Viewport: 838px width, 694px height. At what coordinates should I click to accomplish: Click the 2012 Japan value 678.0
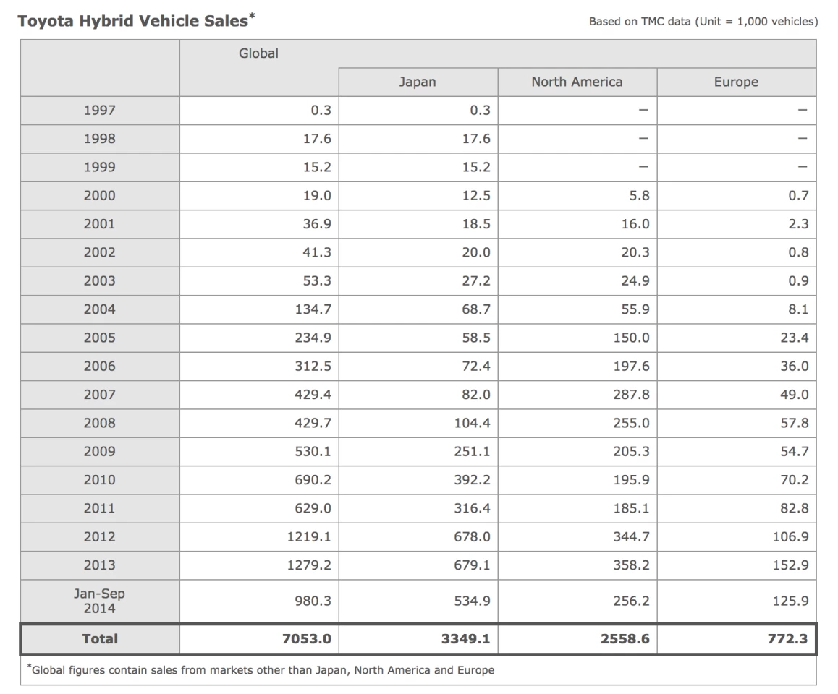[x=473, y=537]
